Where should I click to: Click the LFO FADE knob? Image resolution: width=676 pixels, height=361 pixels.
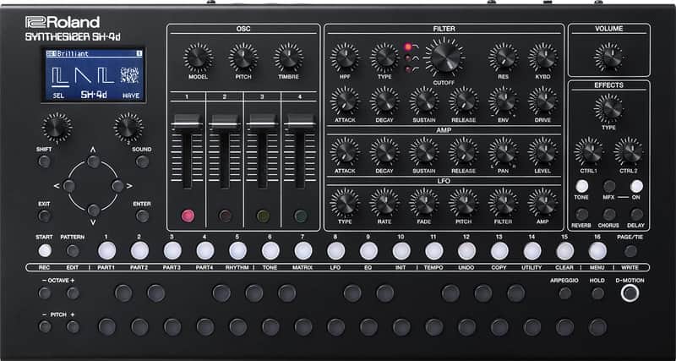424,203
